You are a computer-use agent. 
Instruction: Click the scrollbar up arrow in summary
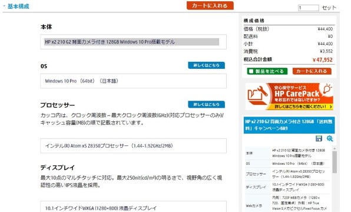coord(335,148)
